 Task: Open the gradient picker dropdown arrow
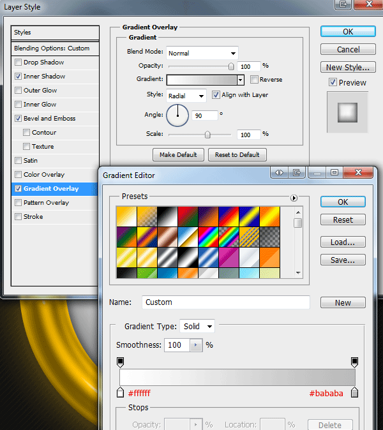[x=241, y=80]
